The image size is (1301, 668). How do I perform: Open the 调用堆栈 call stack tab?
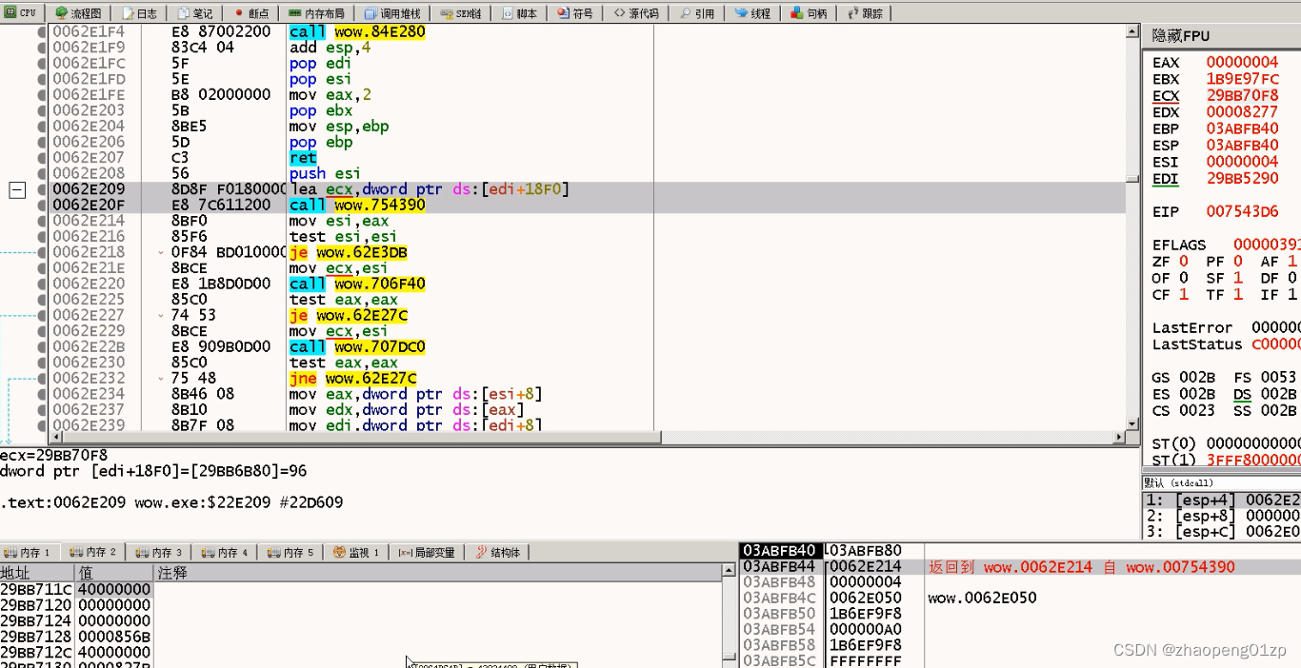[x=391, y=13]
